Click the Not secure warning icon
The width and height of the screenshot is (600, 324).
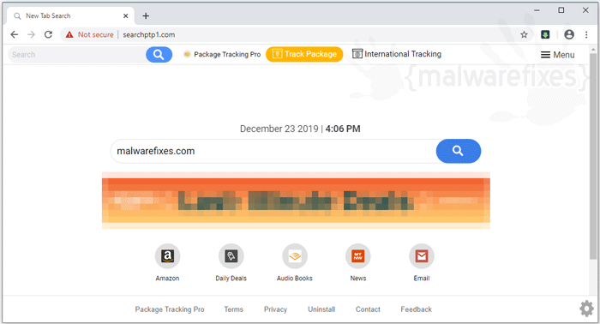pos(69,35)
